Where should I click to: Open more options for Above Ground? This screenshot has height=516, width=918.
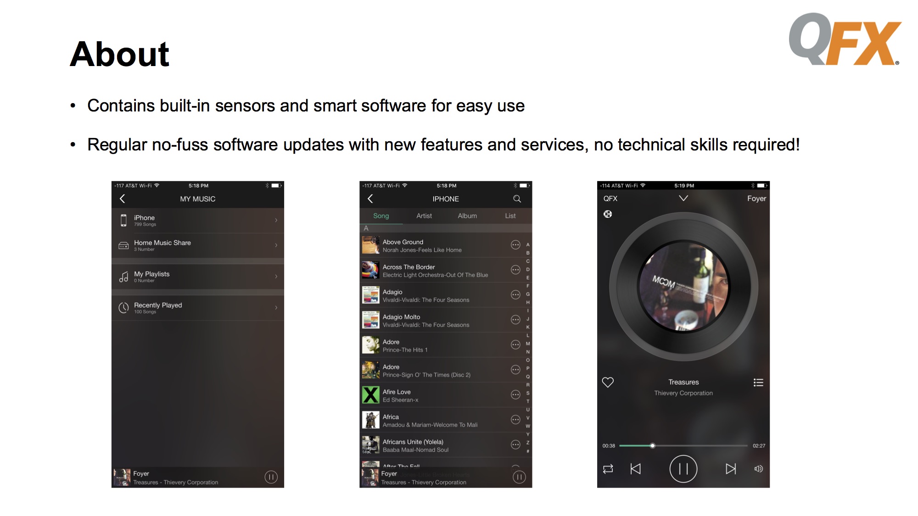click(x=515, y=245)
